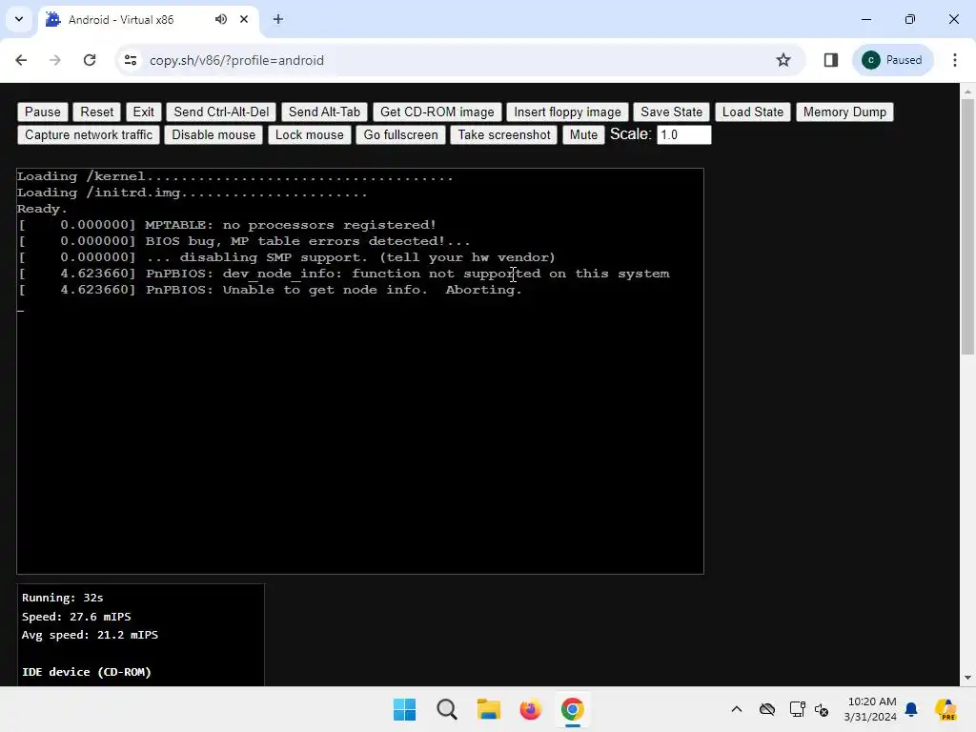Click the Chrome taskbar icon
The image size is (976, 732).
click(572, 709)
